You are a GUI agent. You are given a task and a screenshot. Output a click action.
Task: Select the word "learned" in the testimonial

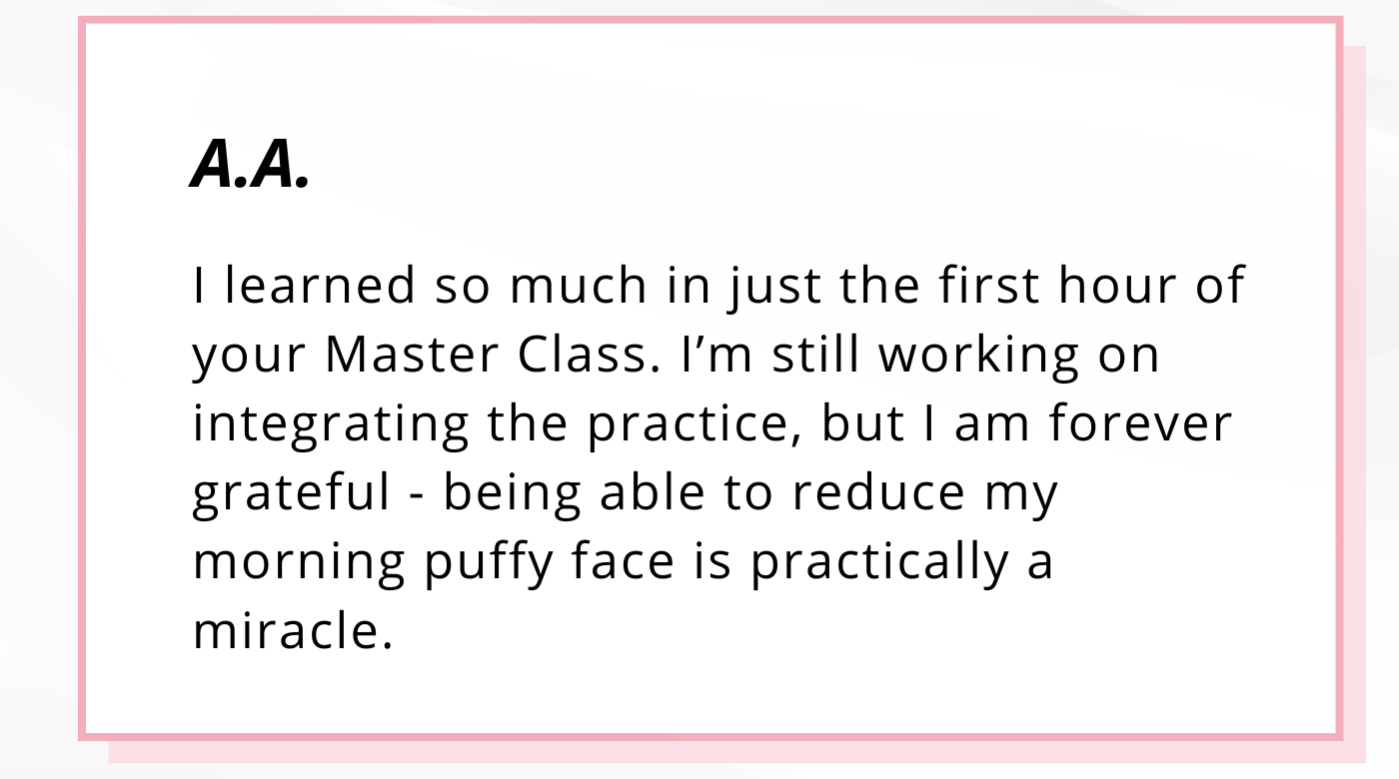pos(319,286)
